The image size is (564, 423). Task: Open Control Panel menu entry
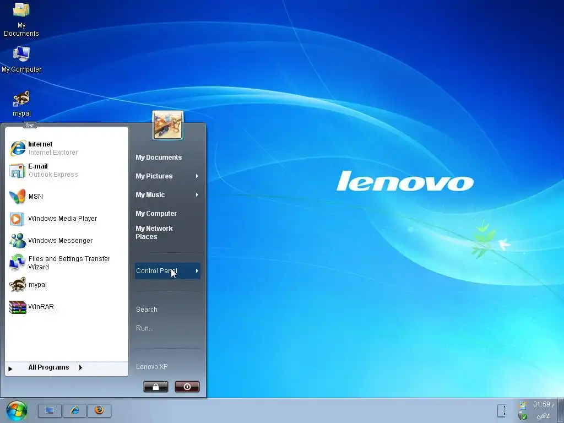[x=167, y=271]
